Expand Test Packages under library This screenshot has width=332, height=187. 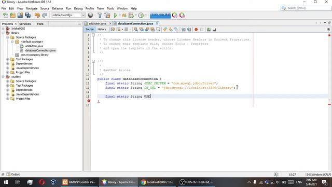click(8, 59)
